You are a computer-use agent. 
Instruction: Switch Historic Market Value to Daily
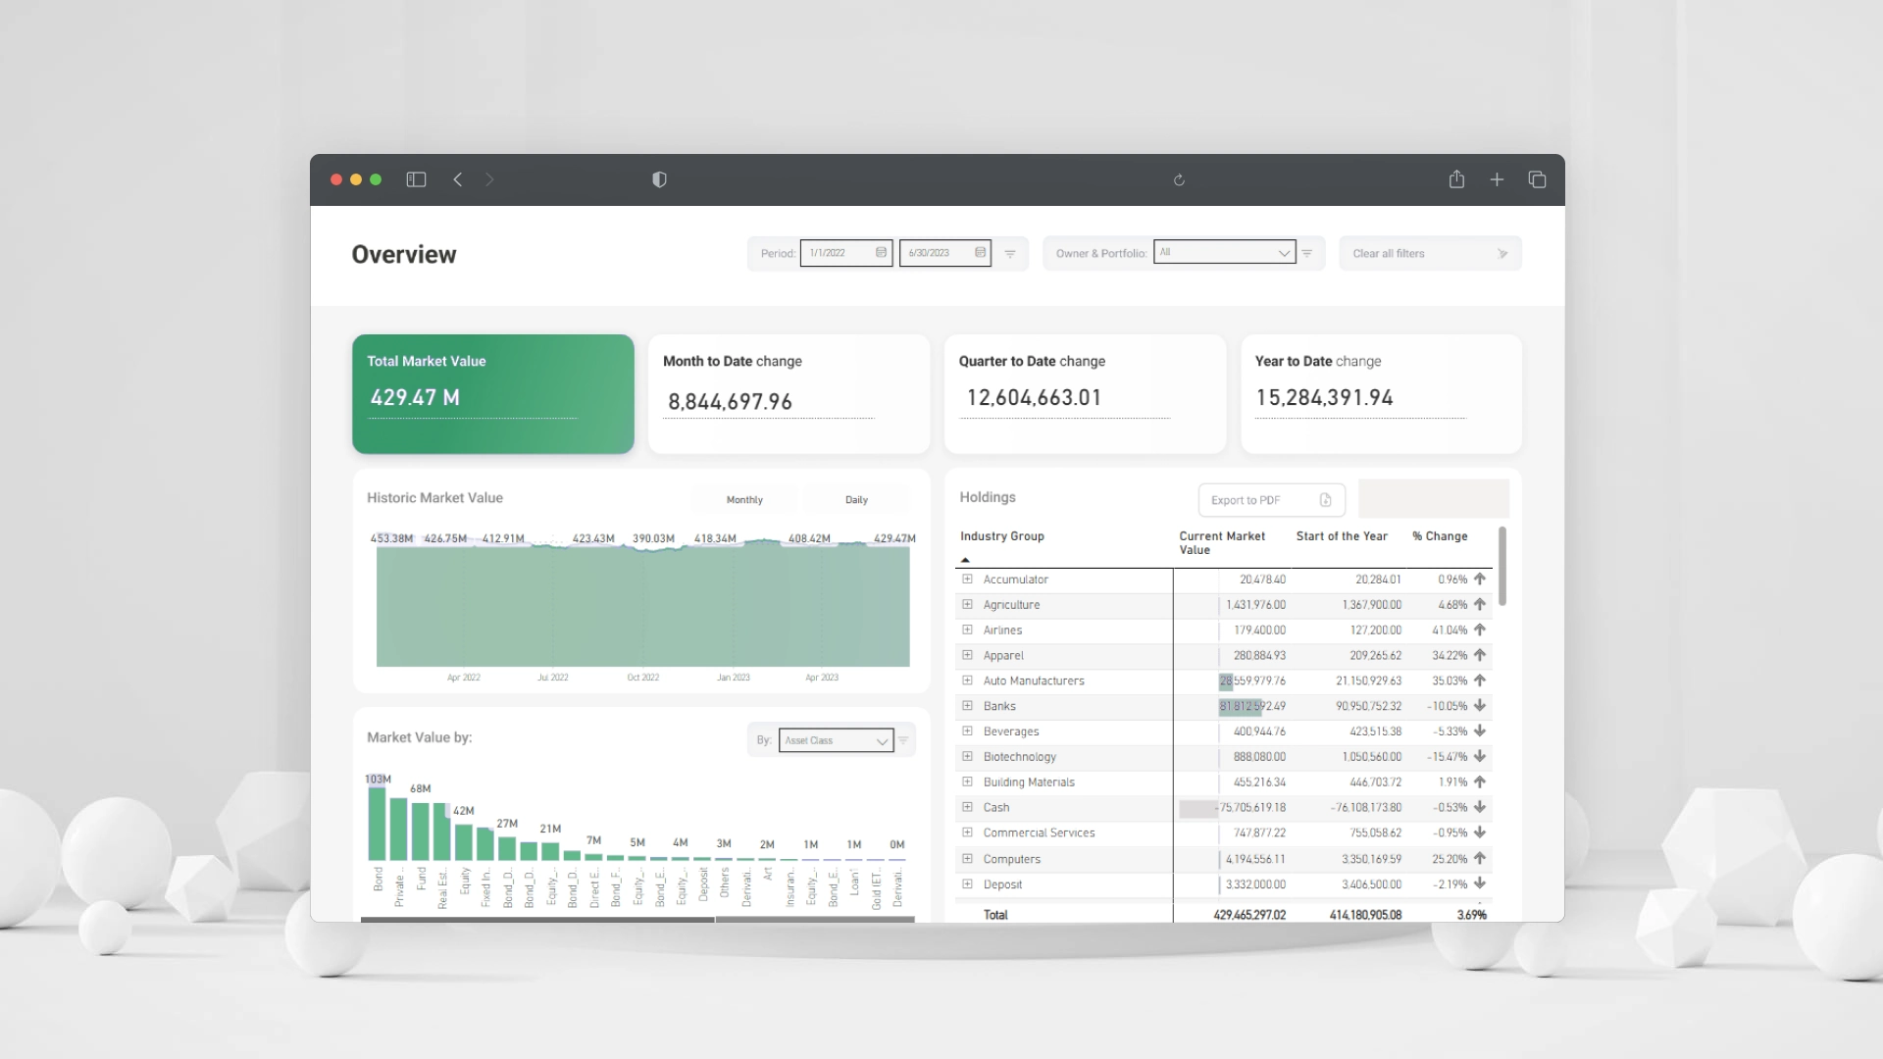click(855, 499)
